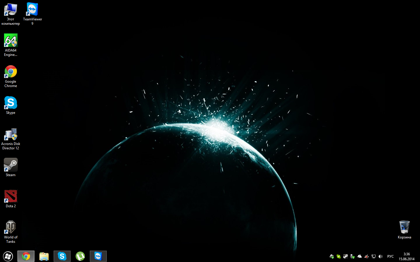This screenshot has width=420, height=262.
Task: Open the Windows Start button
Action: (8, 256)
